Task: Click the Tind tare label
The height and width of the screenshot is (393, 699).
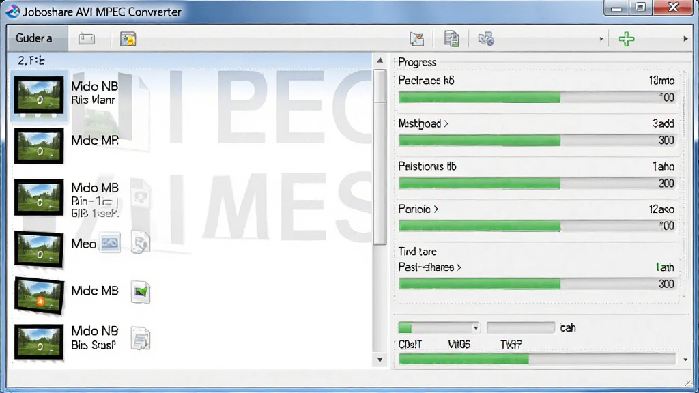Action: [417, 252]
